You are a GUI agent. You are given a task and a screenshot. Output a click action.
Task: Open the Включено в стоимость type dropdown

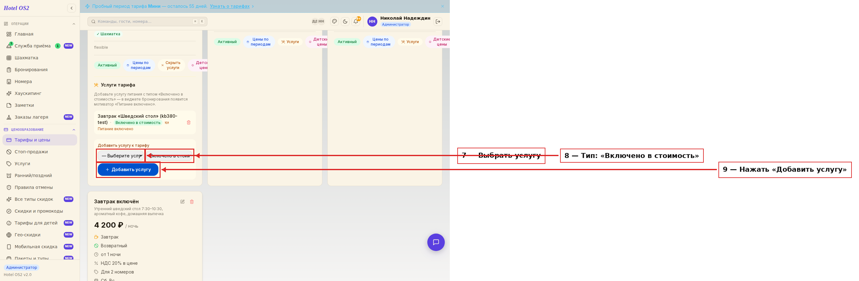[x=170, y=156]
